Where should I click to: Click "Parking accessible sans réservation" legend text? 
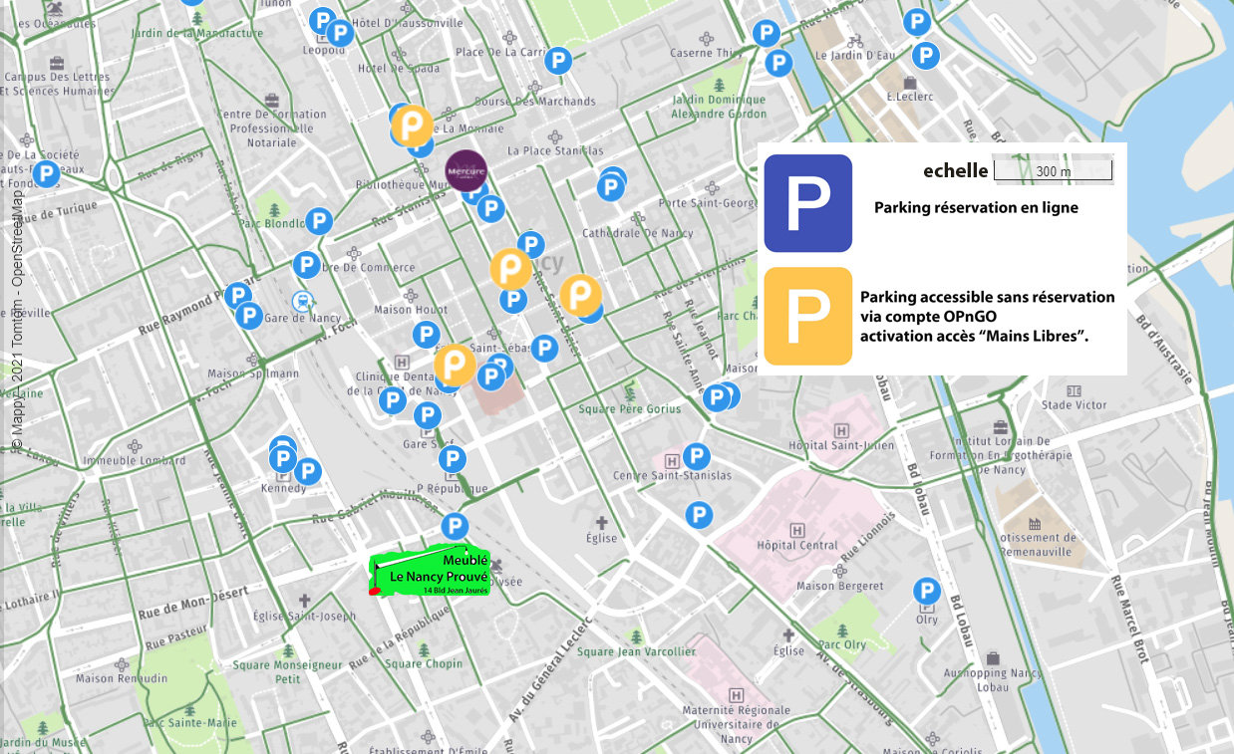[x=987, y=297]
